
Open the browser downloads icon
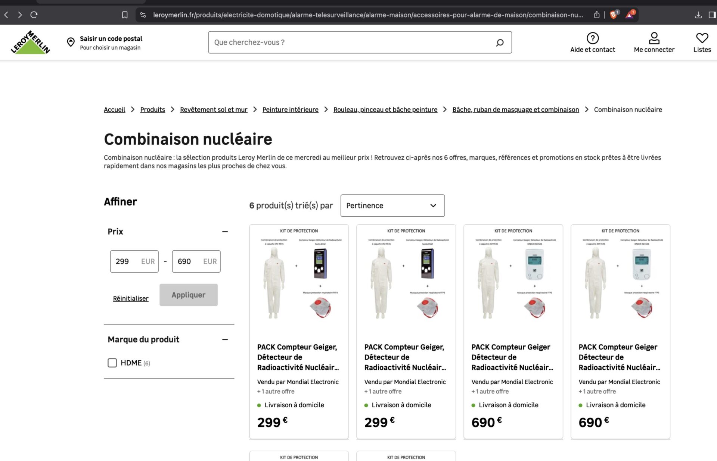click(698, 15)
